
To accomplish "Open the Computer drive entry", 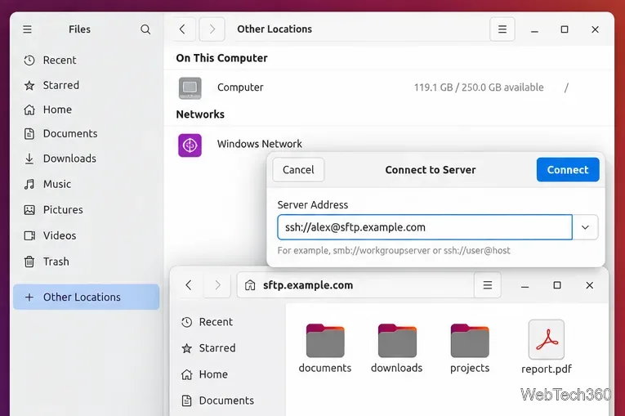I will pyautogui.click(x=389, y=87).
